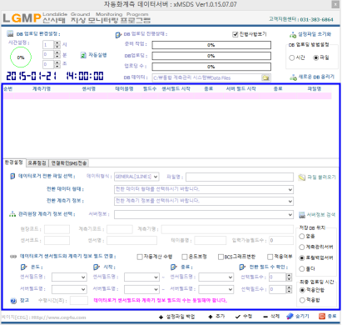Open 온도 센서필드명 dropdown
The image size is (342, 325).
[x=69, y=277]
